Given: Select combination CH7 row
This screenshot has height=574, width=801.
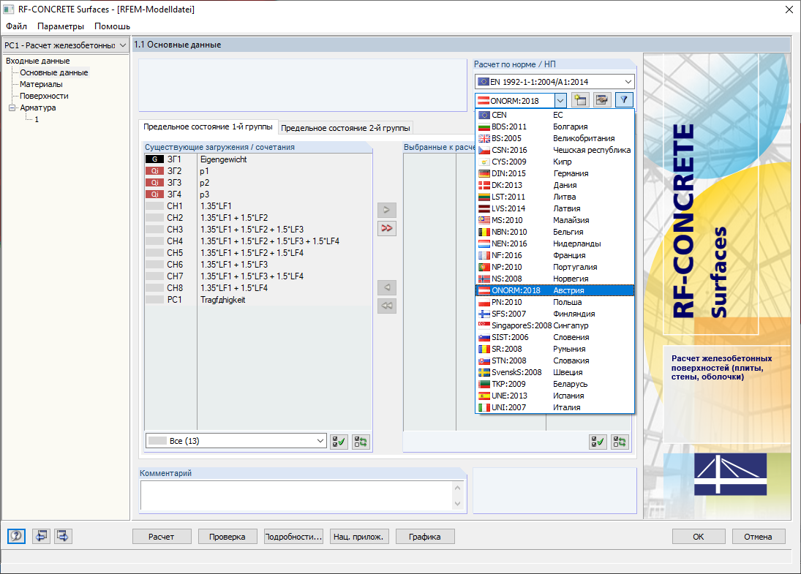Looking at the screenshot, I should 258,276.
